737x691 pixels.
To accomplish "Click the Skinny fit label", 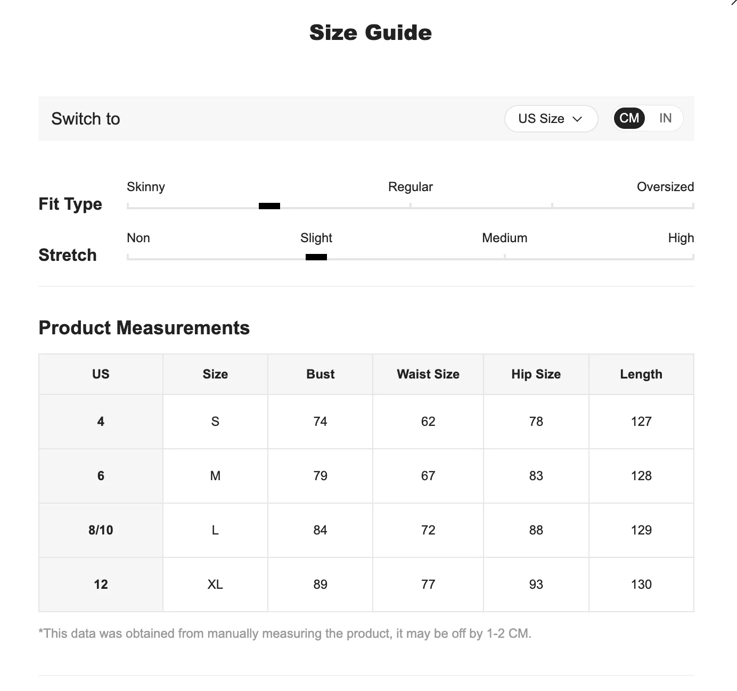I will (x=146, y=187).
